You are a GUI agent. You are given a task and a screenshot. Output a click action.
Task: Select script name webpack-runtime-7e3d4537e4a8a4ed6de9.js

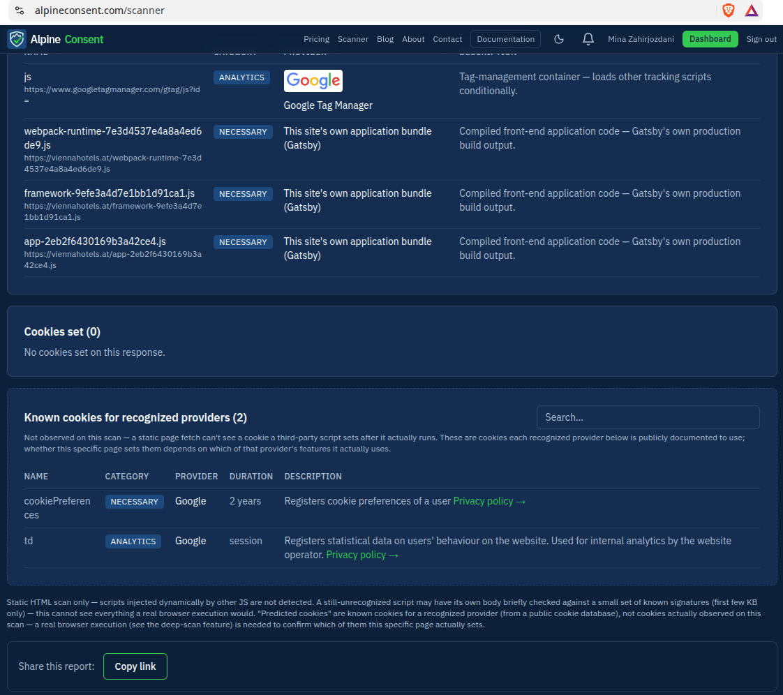pyautogui.click(x=113, y=138)
